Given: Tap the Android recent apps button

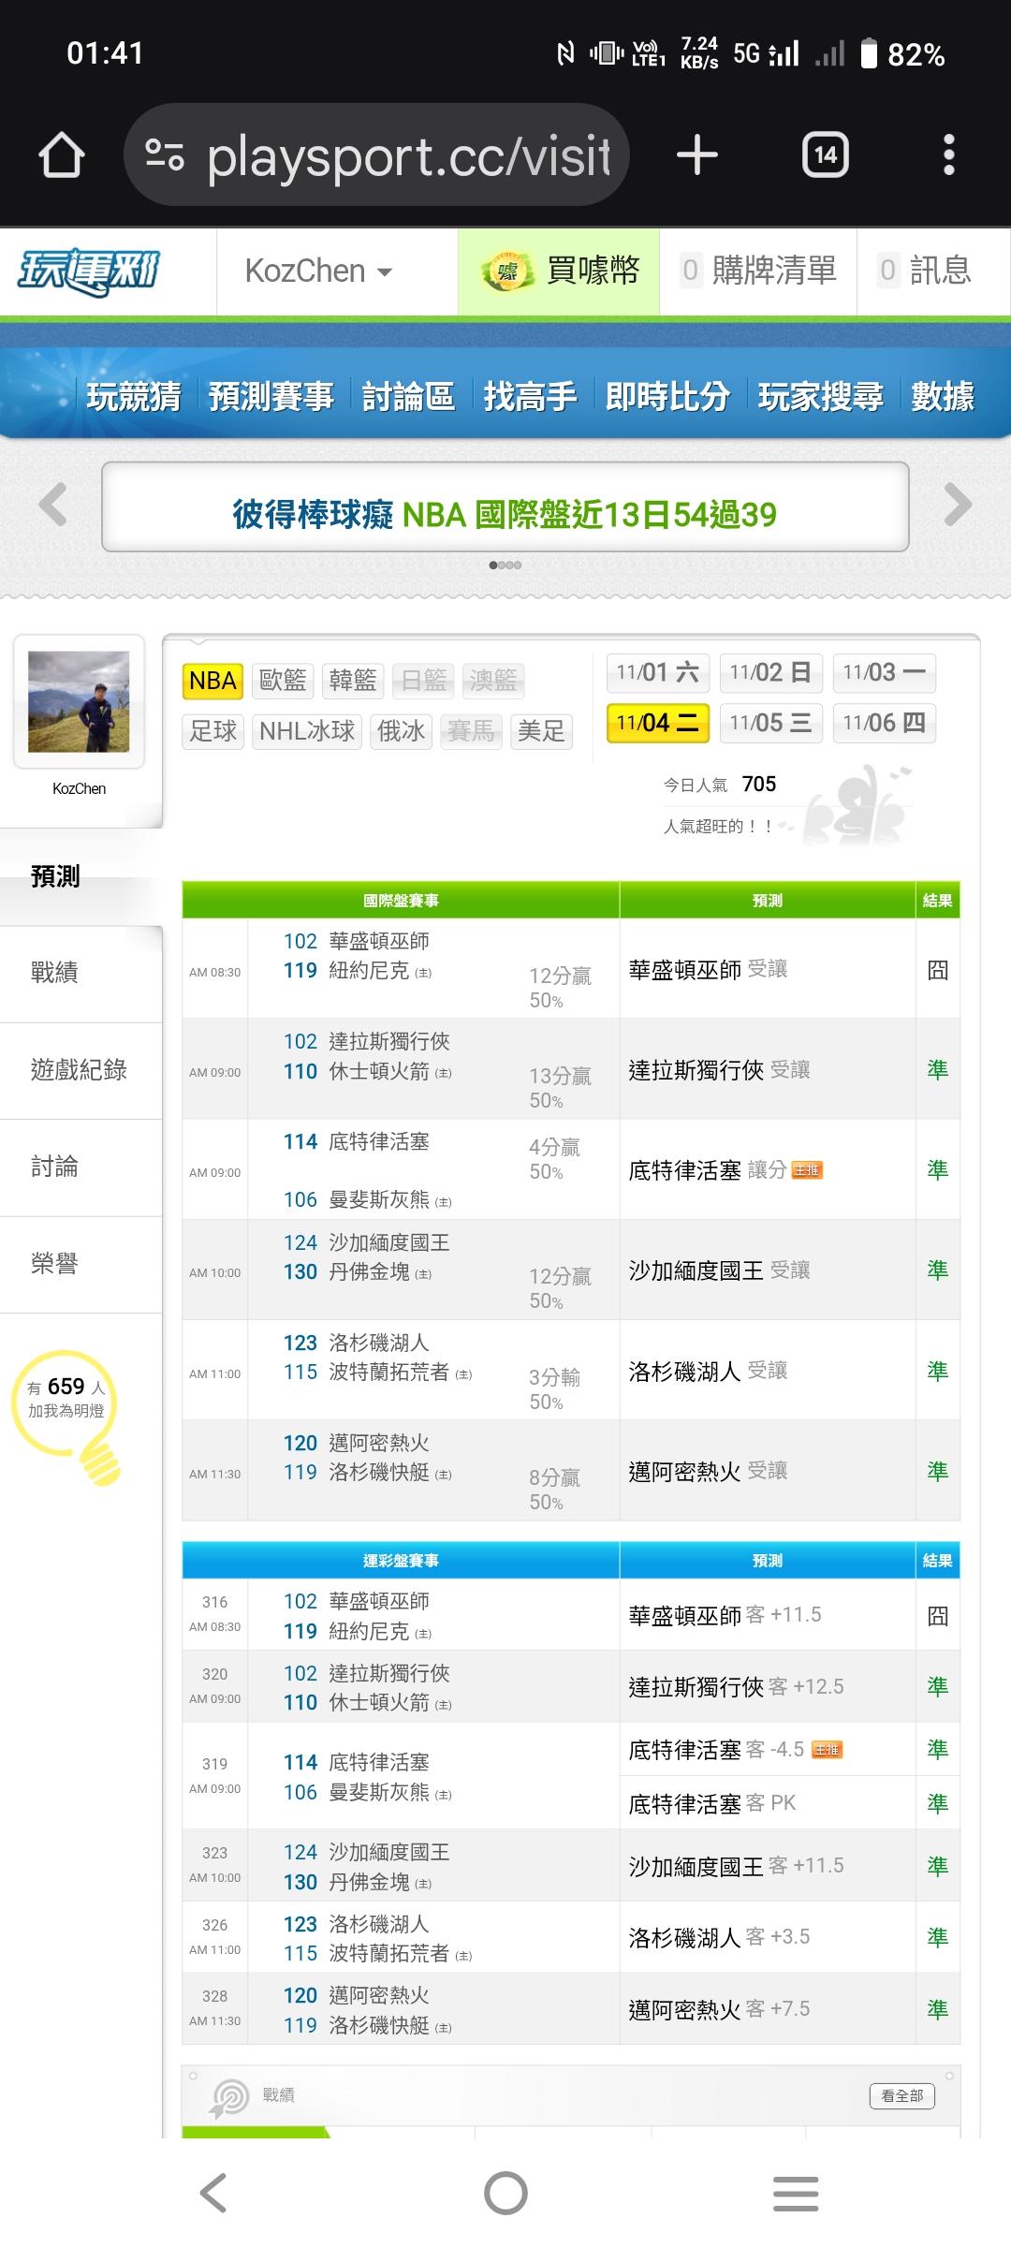Looking at the screenshot, I should click(x=796, y=2193).
